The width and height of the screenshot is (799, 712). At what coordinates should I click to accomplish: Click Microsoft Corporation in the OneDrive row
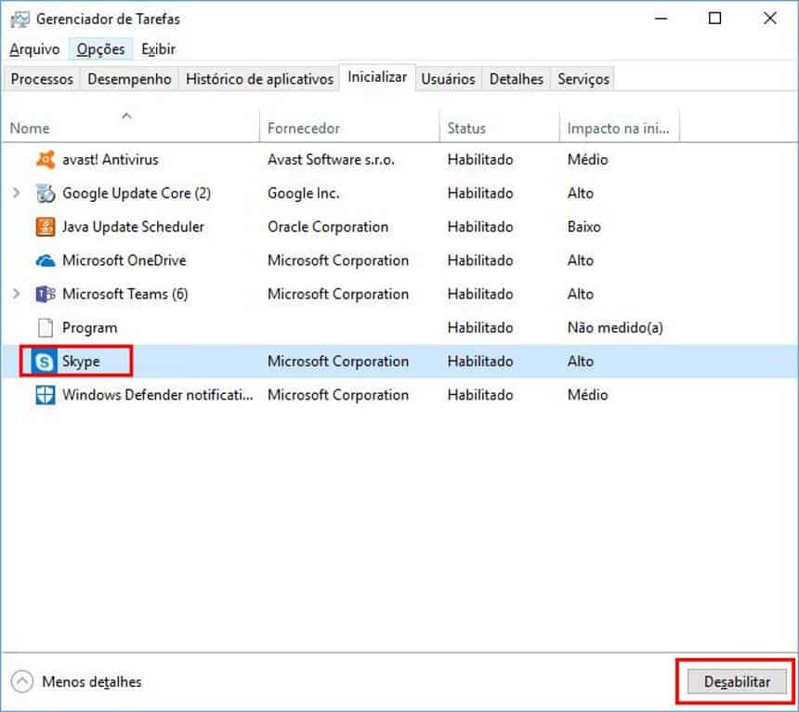tap(338, 260)
